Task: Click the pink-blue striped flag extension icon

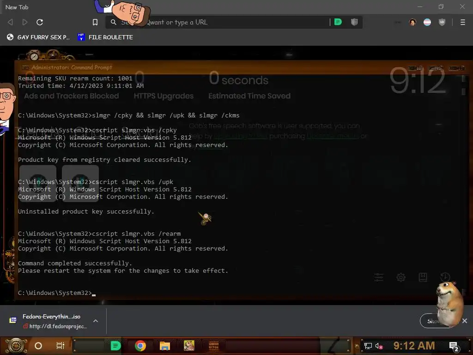Action: (x=427, y=22)
